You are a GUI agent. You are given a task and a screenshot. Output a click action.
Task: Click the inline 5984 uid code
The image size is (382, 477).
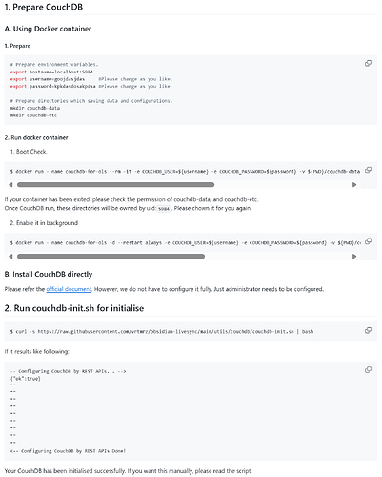[x=164, y=209]
